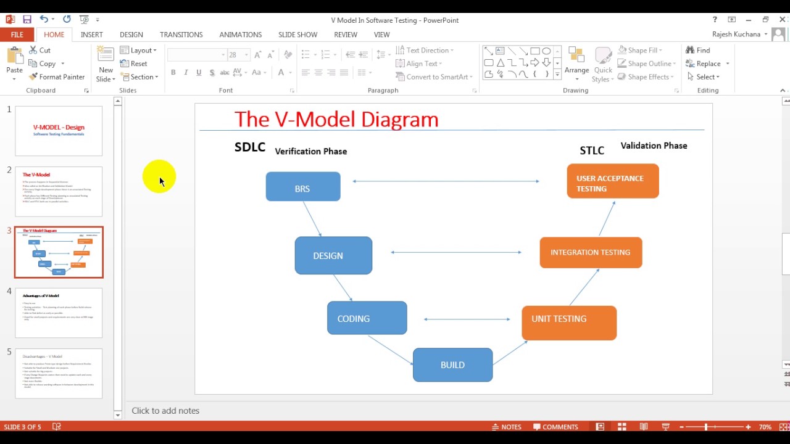Click the Replace button
Image resolution: width=790 pixels, height=444 pixels.
(708, 64)
